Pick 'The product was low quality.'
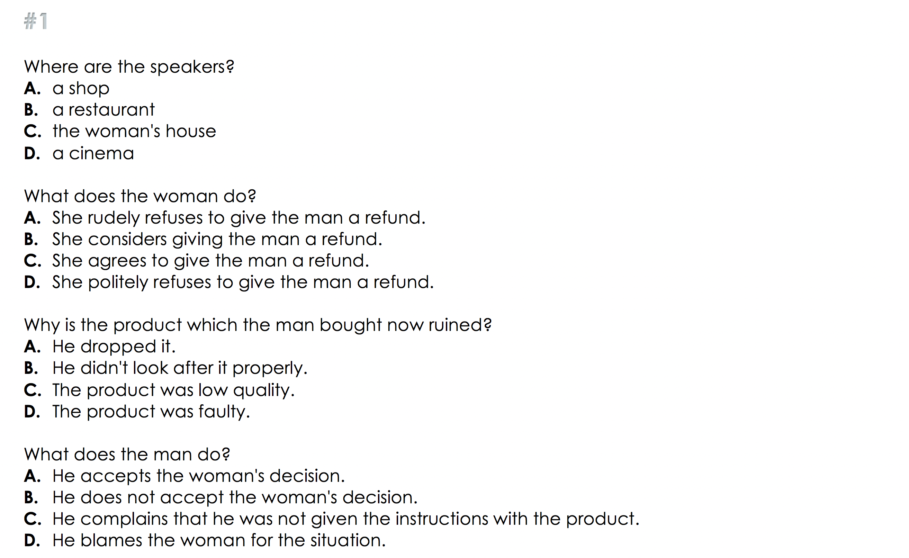This screenshot has height=558, width=909. pyautogui.click(x=173, y=390)
